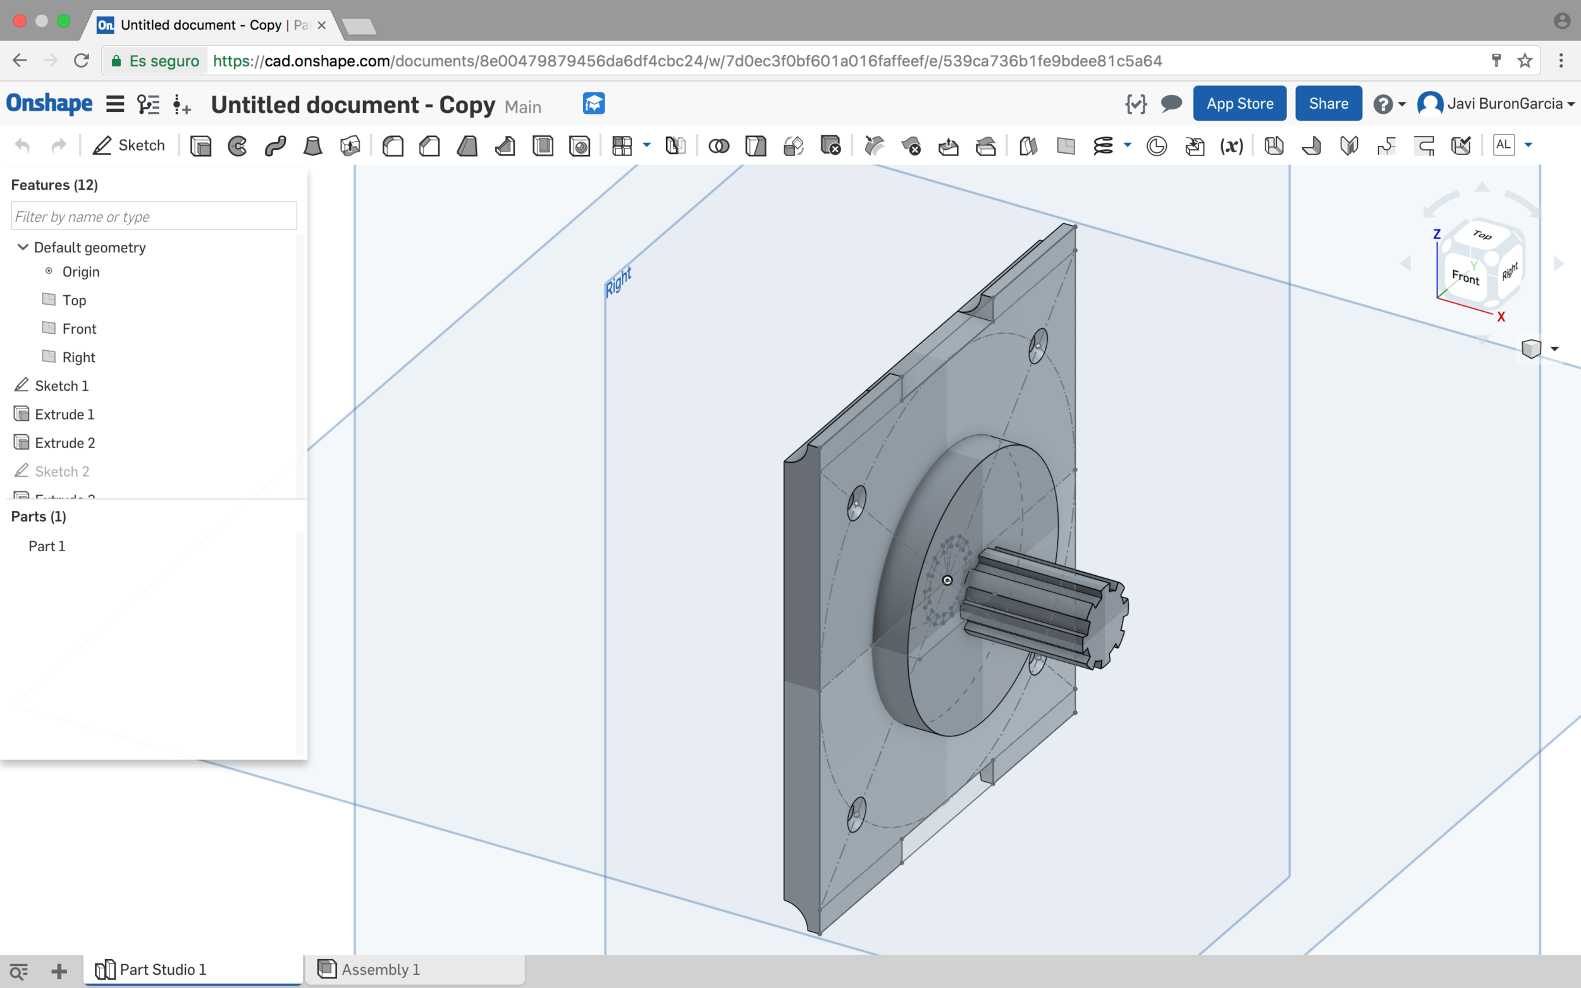Select the Split tool

tap(756, 145)
